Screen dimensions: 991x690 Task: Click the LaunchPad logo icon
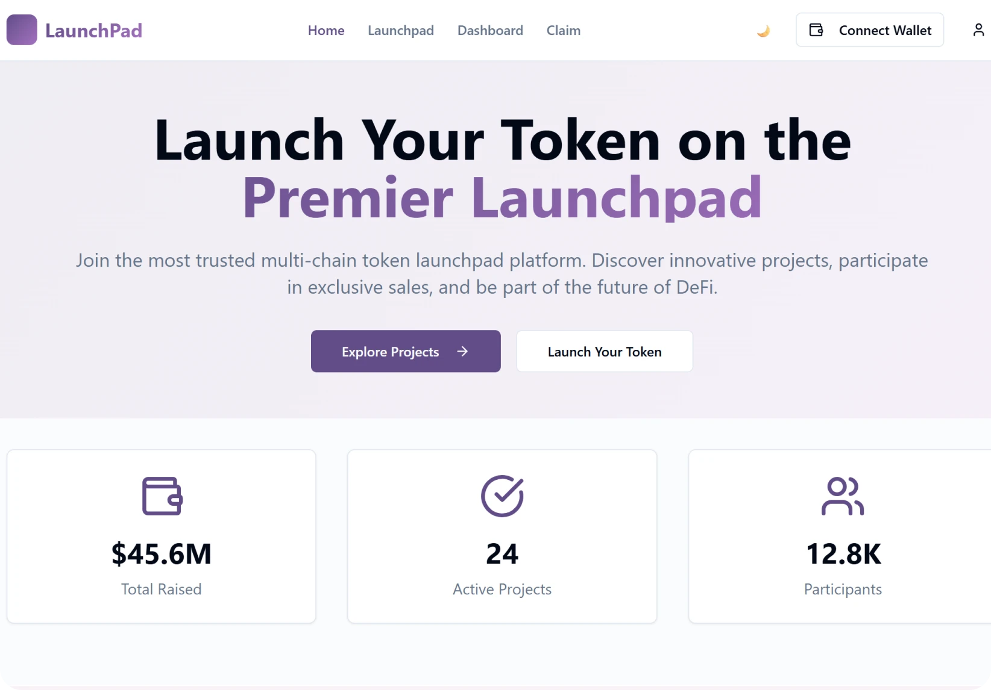click(22, 30)
